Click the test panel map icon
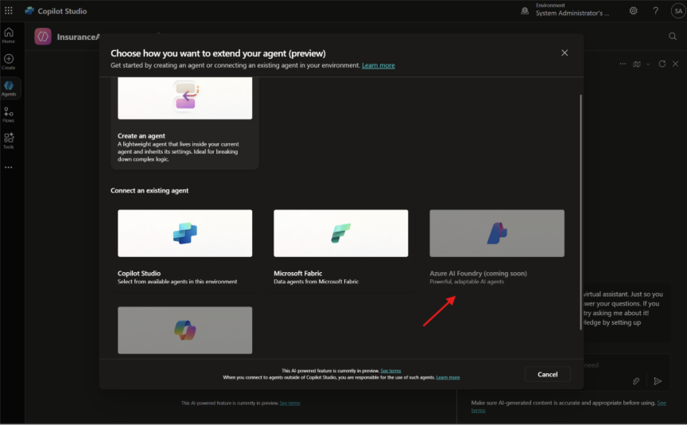This screenshot has height=425, width=687. click(x=637, y=64)
